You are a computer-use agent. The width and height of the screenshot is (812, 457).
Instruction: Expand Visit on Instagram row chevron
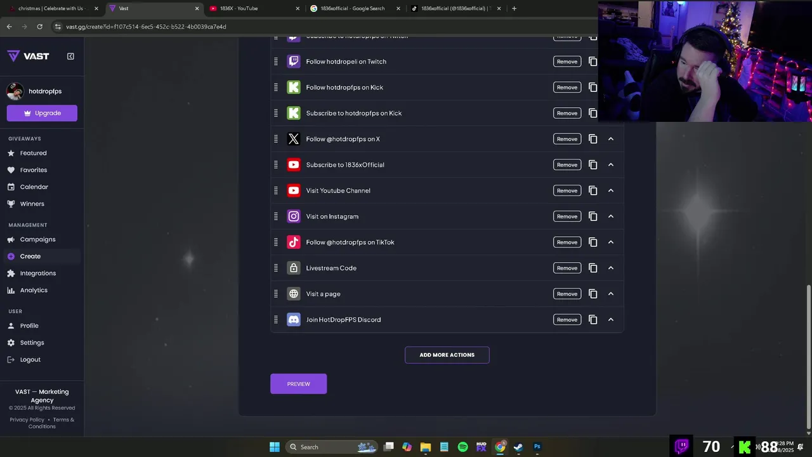[611, 216]
